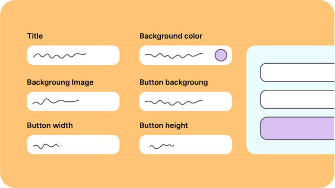The width and height of the screenshot is (335, 188).
Task: Click the light blue preview panel background
Action: 253,100
